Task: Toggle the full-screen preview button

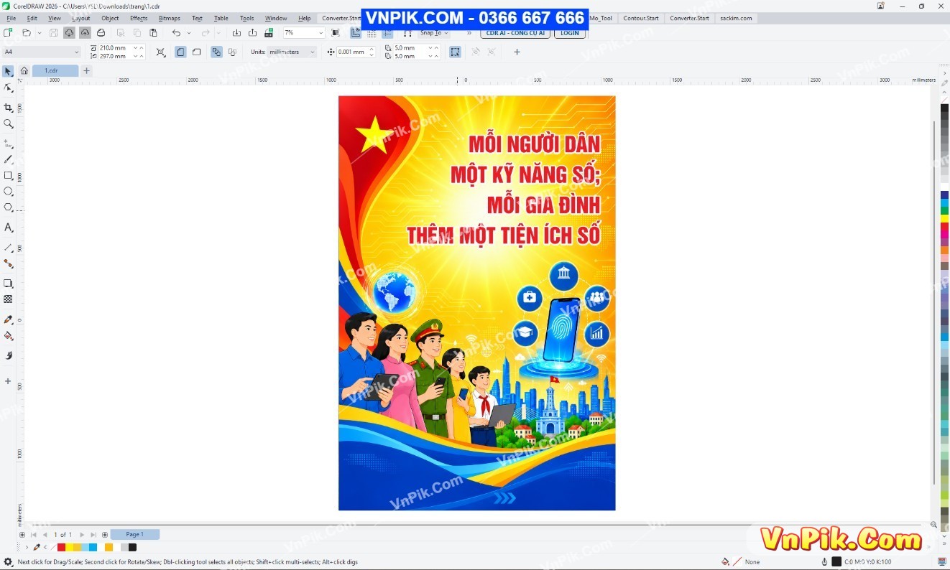Action: (x=336, y=33)
